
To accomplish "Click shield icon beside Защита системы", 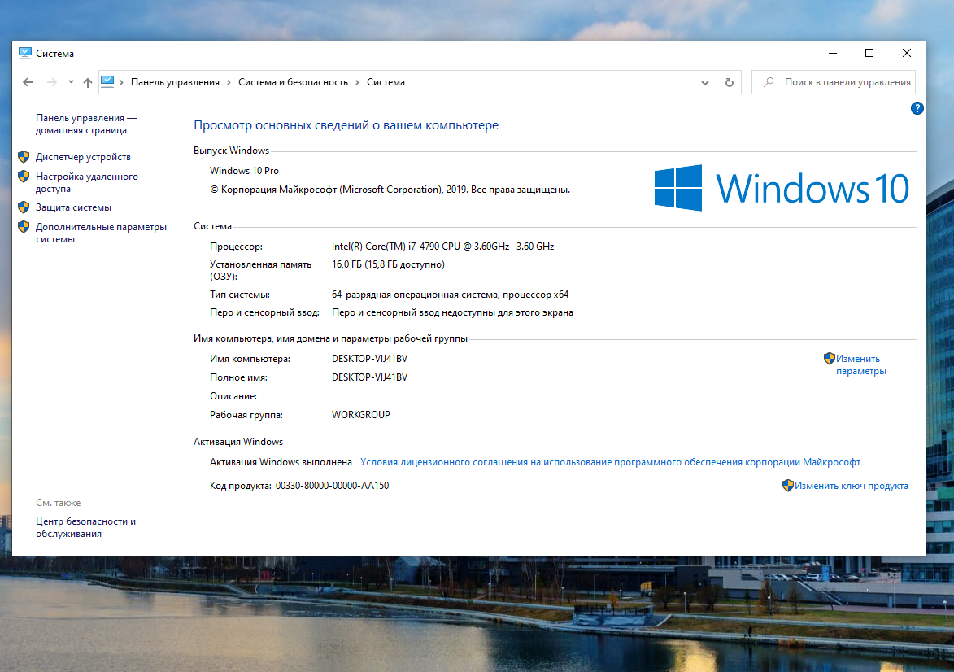I will (24, 207).
